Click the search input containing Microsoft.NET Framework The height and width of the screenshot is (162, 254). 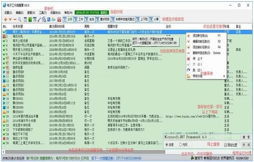(202, 137)
